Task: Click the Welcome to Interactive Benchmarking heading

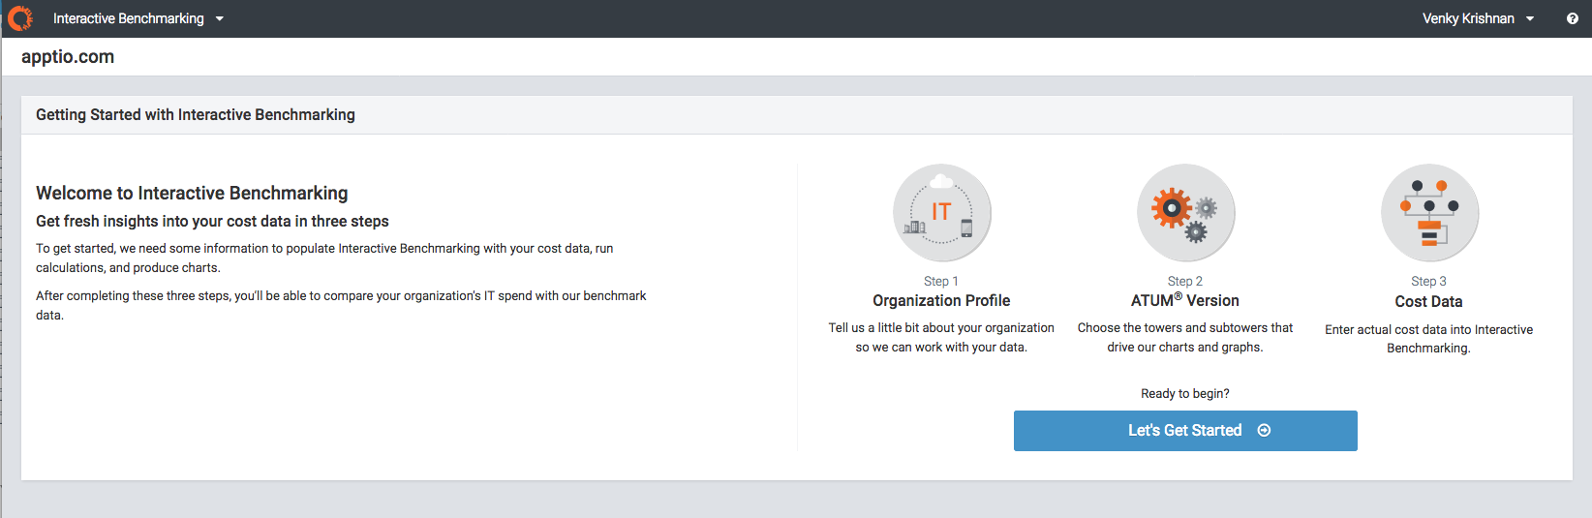Action: coord(192,194)
